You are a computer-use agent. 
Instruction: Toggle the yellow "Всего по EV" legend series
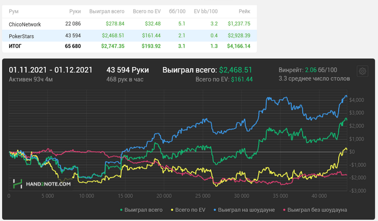[188, 210]
